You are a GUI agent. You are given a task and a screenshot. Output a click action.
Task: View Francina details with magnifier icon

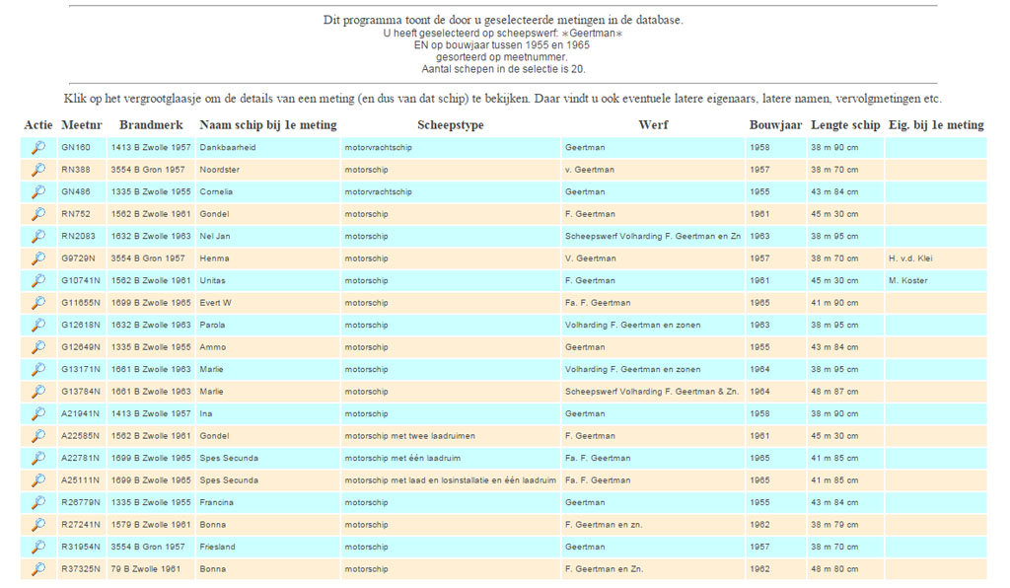(37, 503)
